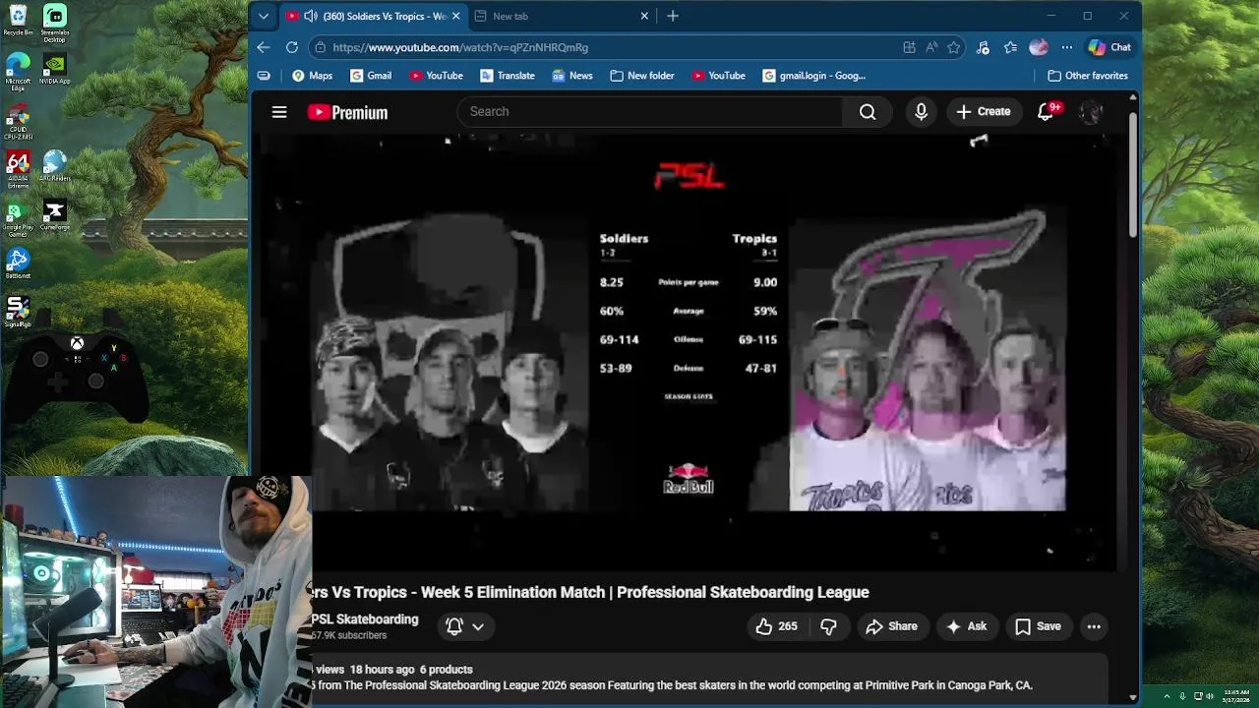This screenshot has width=1259, height=708.
Task: Open Gmail favorites bookmark
Action: 371,76
